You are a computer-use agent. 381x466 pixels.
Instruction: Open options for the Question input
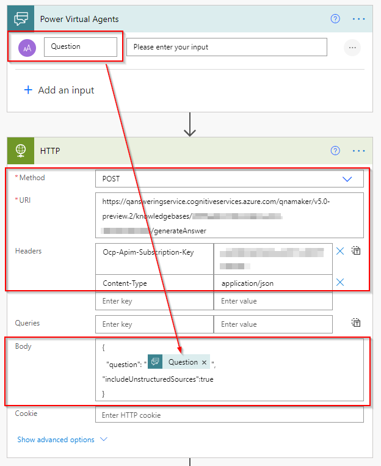pos(352,48)
